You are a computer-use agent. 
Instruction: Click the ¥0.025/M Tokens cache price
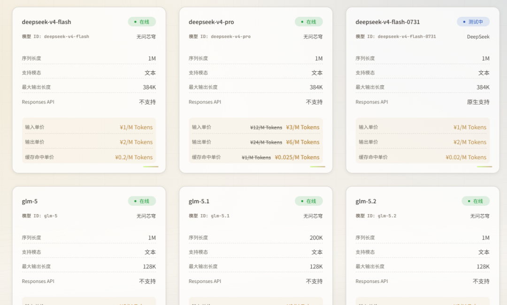tap(297, 157)
